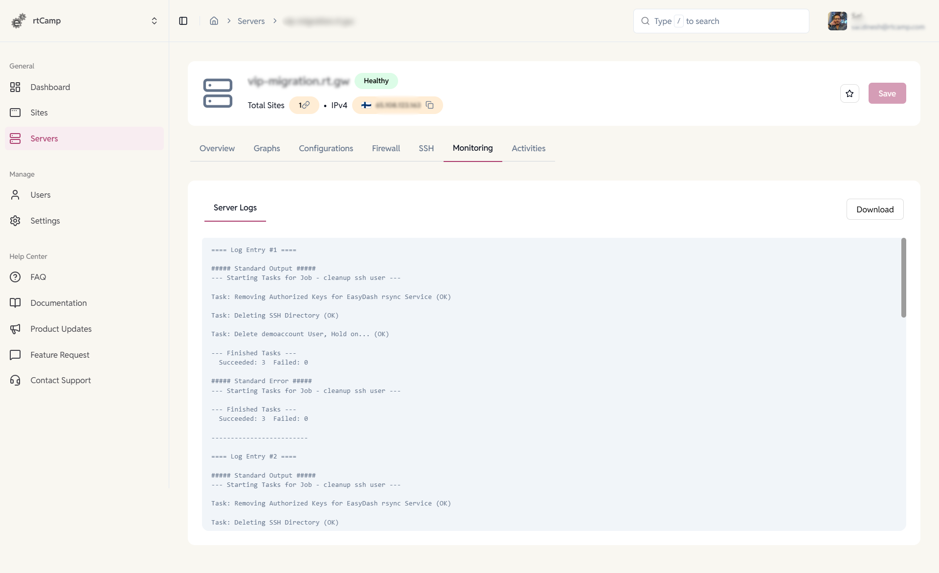Navigate to Servers via breadcrumb
939x573 pixels.
point(251,21)
